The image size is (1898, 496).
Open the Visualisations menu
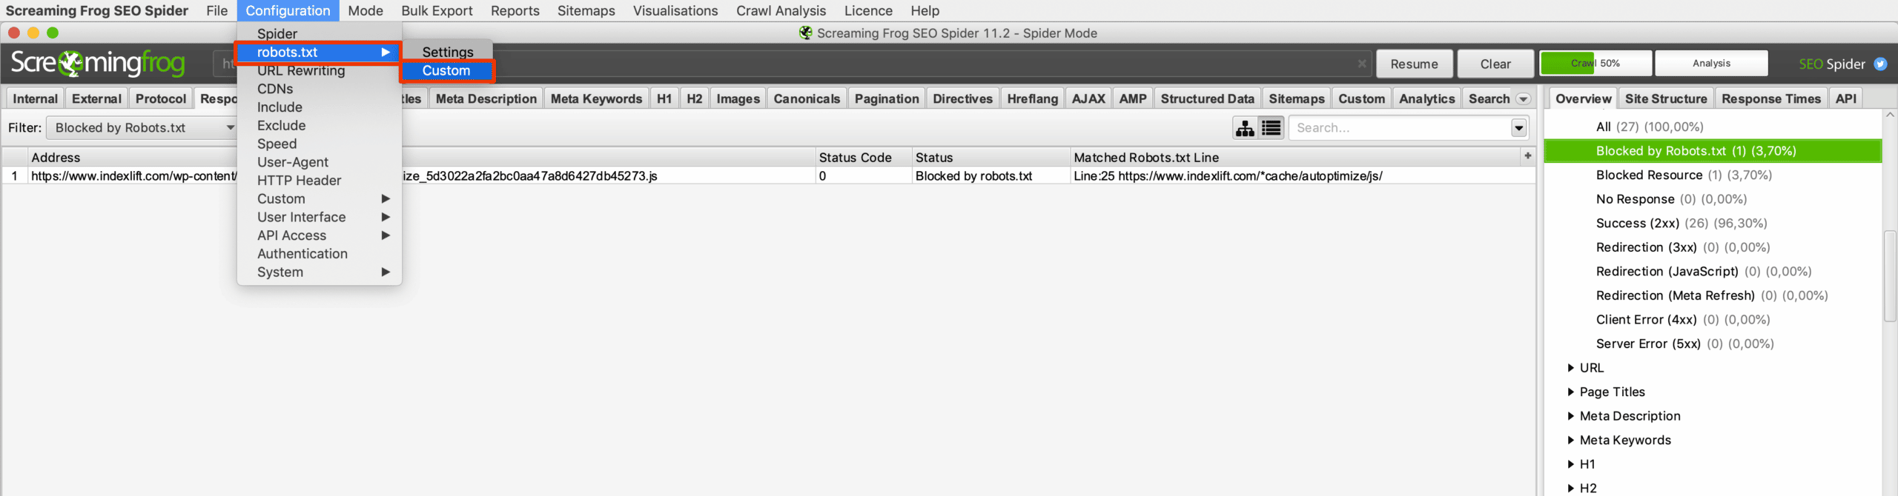(x=675, y=10)
